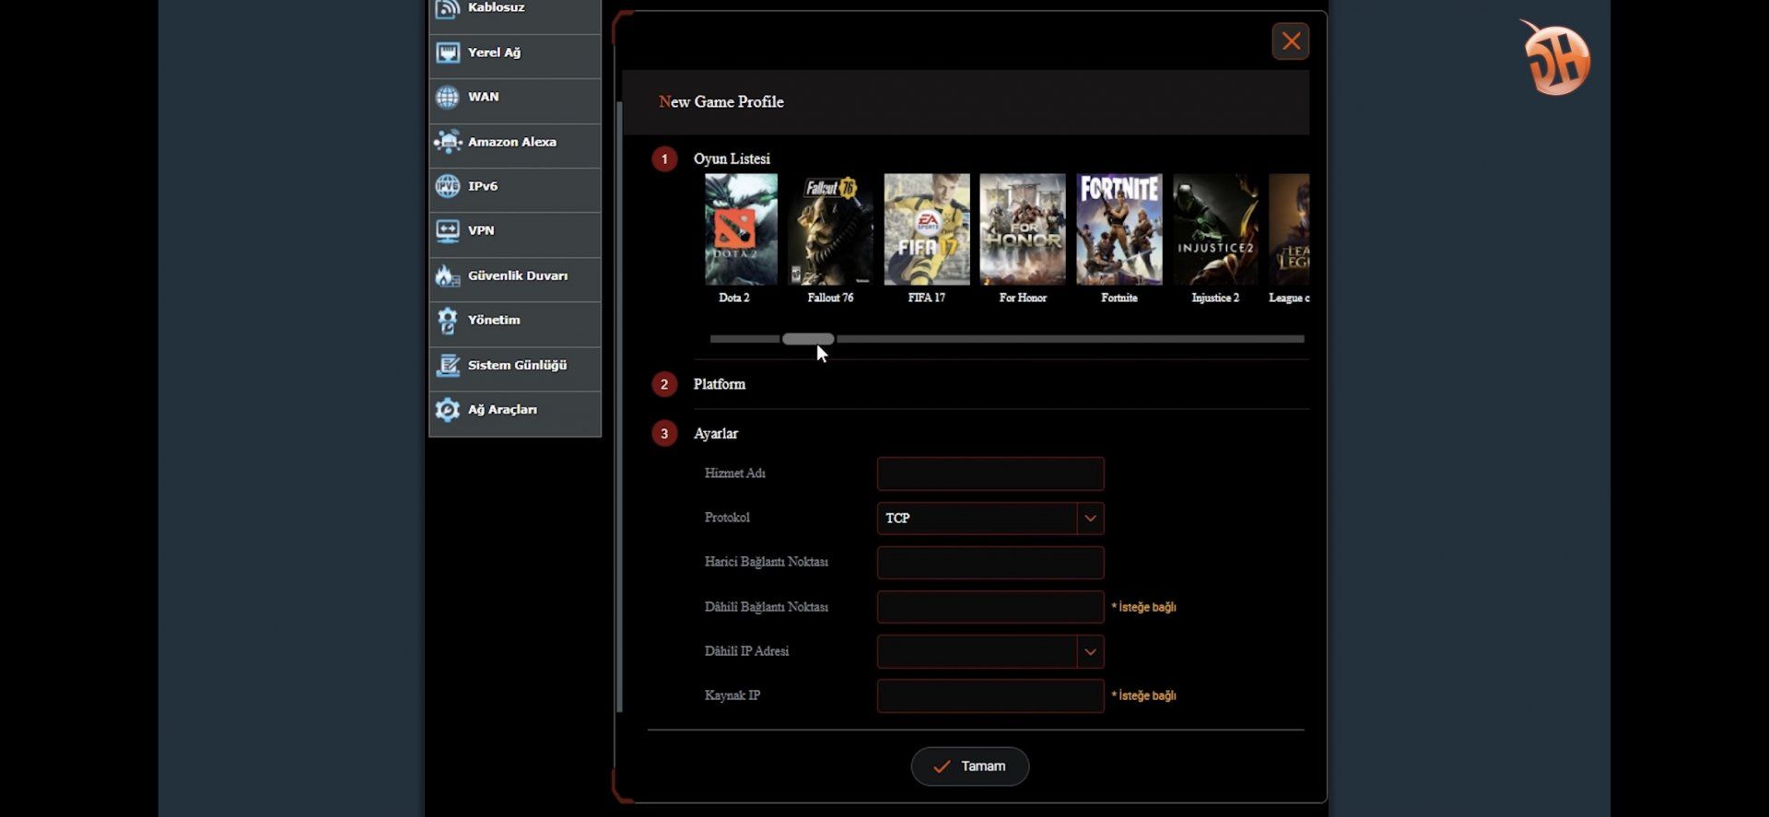1769x817 pixels.
Task: Focus the Dâhili Bağlantı Noktası field
Action: point(990,607)
